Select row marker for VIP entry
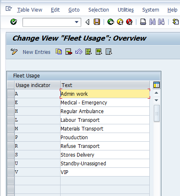The image size is (180, 196). 11,172
